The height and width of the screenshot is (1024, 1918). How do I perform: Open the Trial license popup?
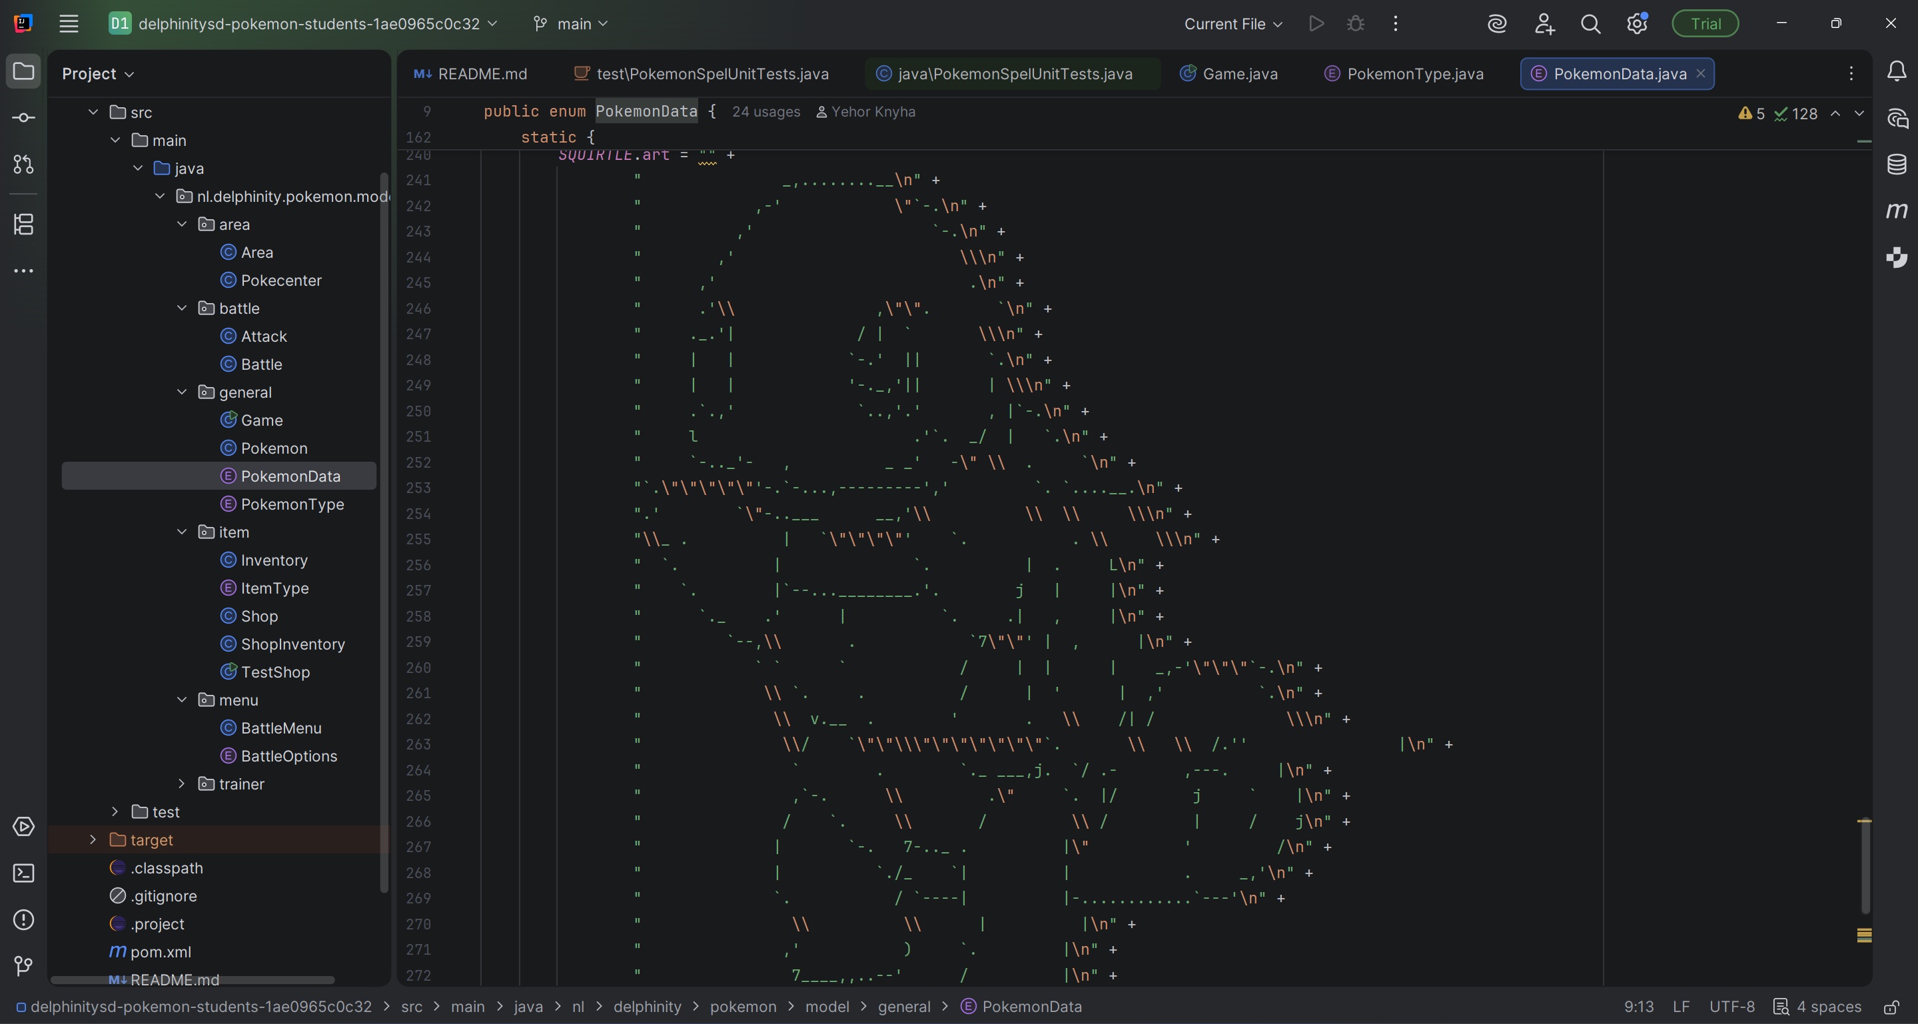coord(1704,23)
